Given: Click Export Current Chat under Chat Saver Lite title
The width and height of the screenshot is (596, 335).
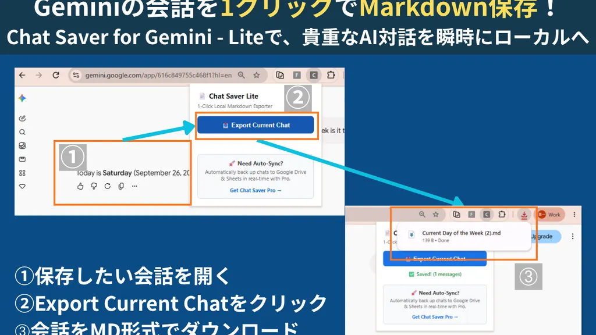Looking at the screenshot, I should click(256, 125).
